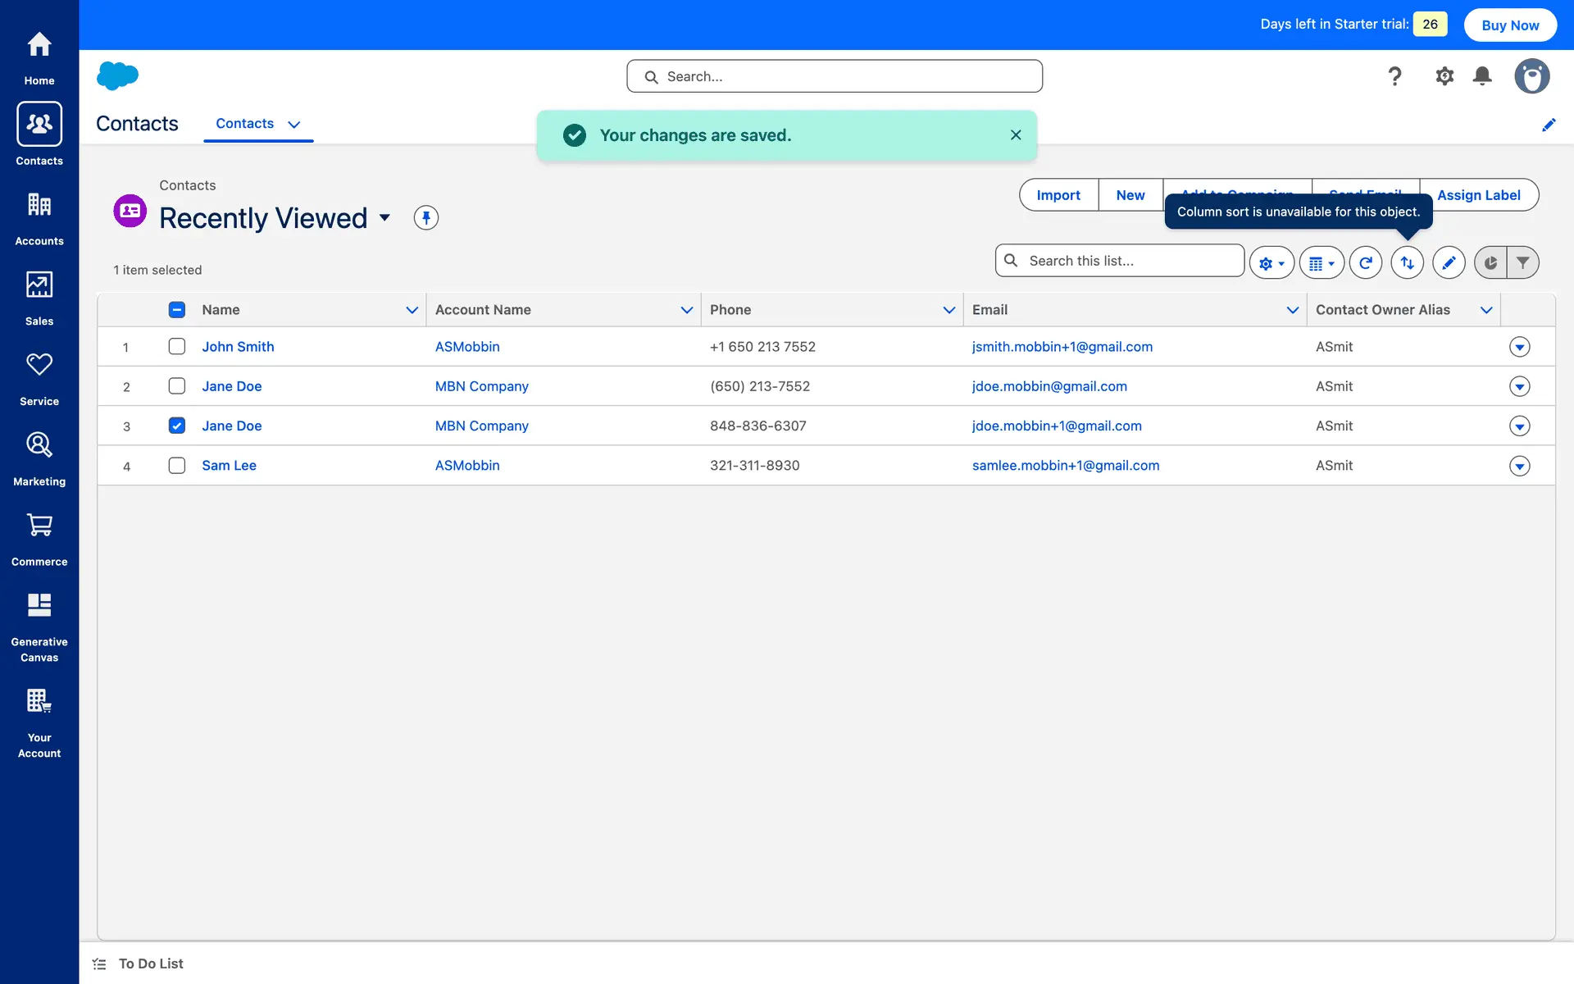Open the Email column header menu
1574x984 pixels.
[1292, 310]
